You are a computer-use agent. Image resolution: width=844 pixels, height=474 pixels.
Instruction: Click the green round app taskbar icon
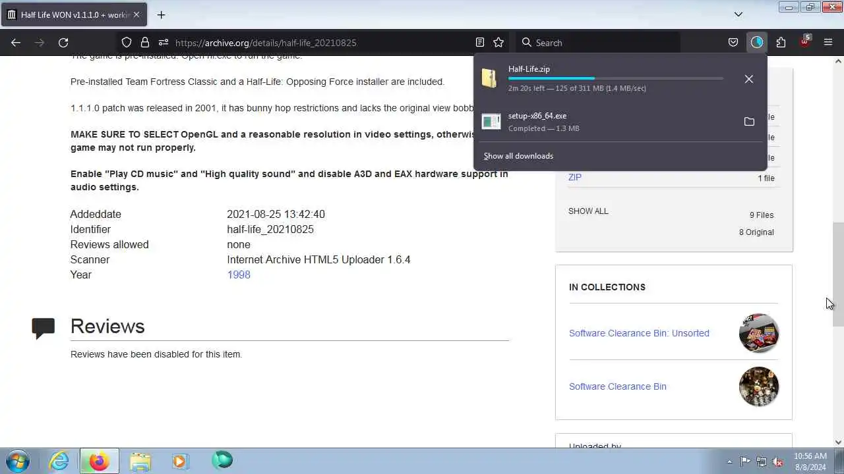click(222, 461)
